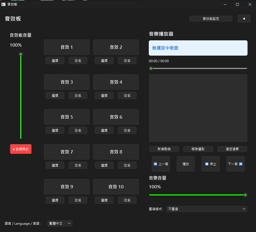Screen dimensions: 256x232
Task: Open the 音效板設定 settings button
Action: [211, 19]
